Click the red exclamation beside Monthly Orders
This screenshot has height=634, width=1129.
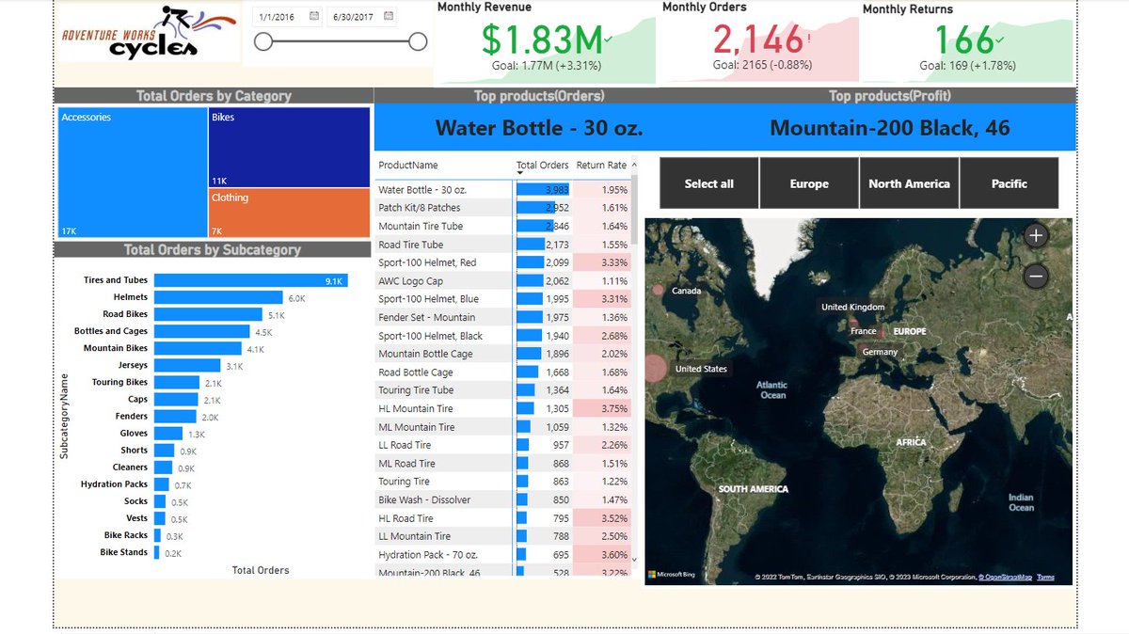pos(808,38)
